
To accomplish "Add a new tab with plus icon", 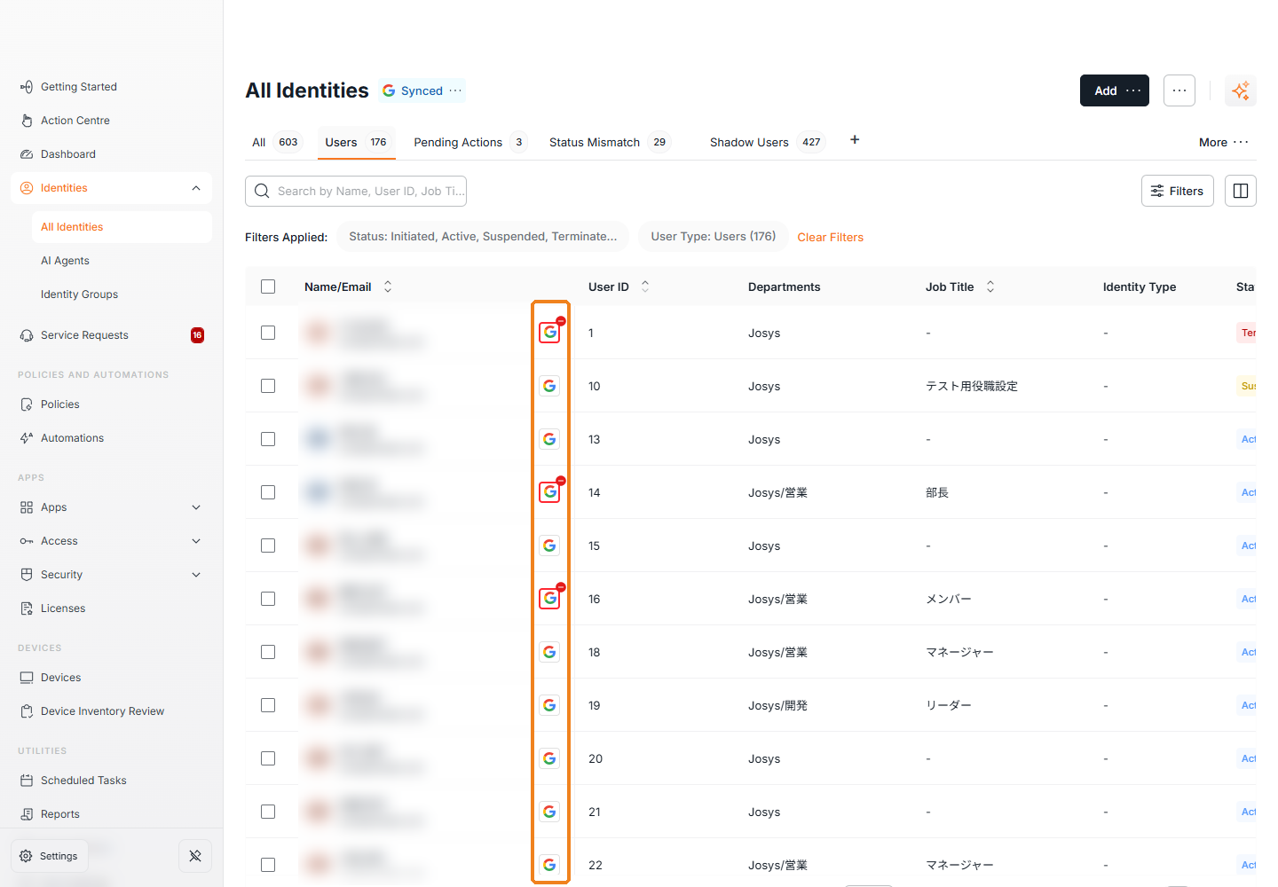I will pos(855,140).
